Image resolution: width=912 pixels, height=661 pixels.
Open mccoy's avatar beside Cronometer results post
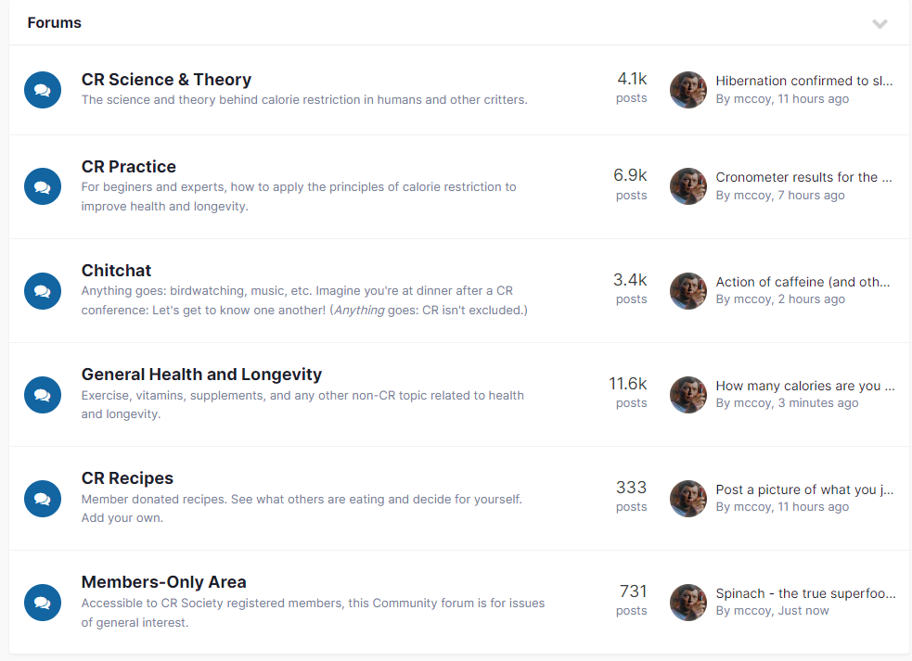click(688, 186)
